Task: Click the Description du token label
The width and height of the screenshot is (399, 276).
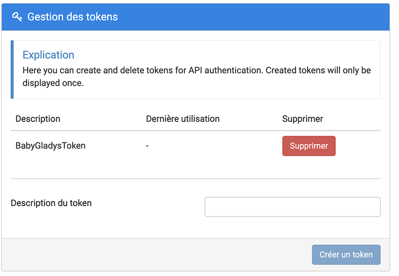Action: coord(51,203)
